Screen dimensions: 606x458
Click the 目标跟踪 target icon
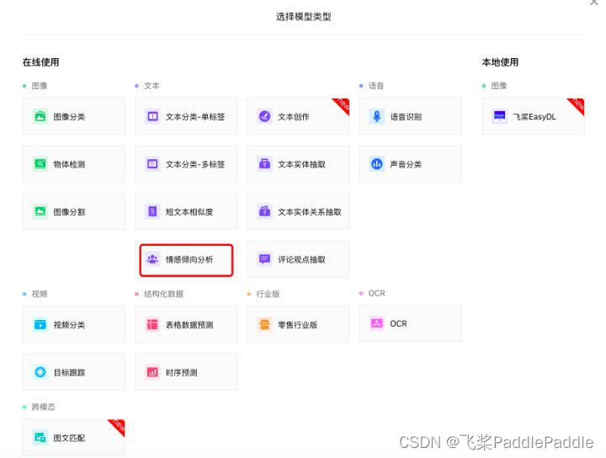coord(40,372)
